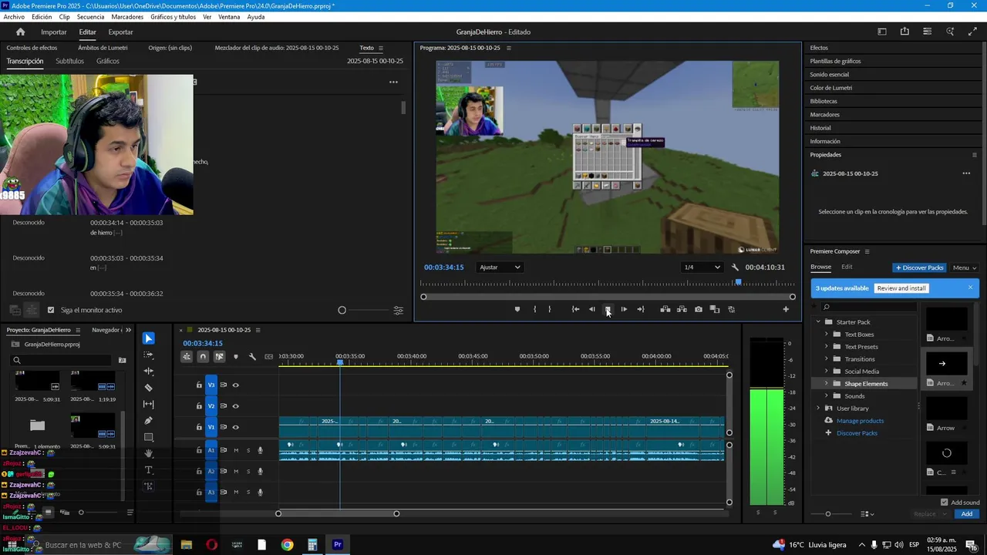Step back one frame

592,309
